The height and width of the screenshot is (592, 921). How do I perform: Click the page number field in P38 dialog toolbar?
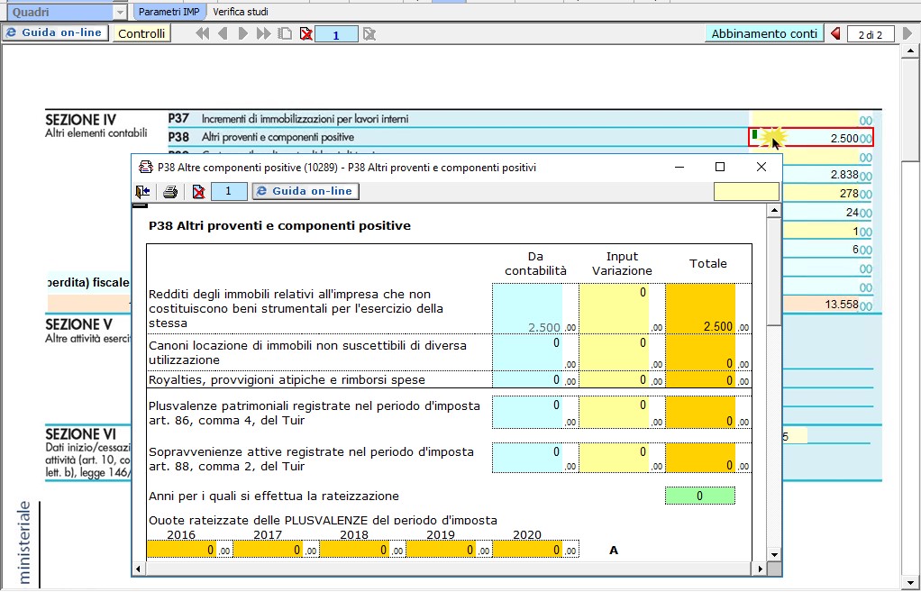pos(229,191)
